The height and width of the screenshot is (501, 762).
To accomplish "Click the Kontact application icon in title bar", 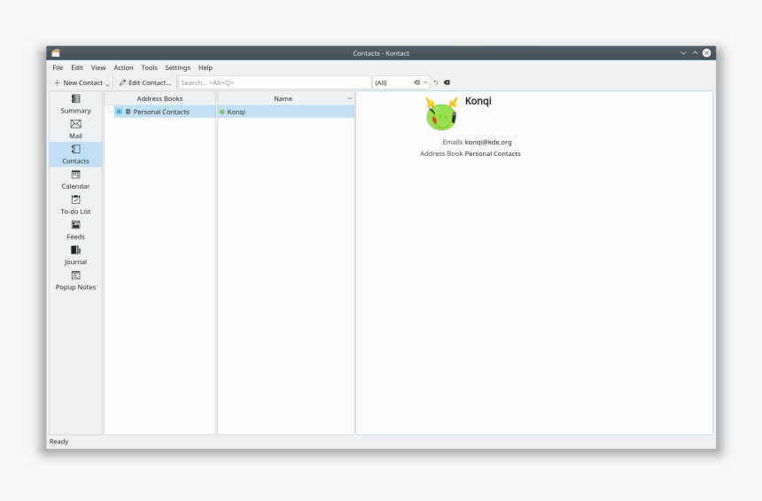I will 56,53.
